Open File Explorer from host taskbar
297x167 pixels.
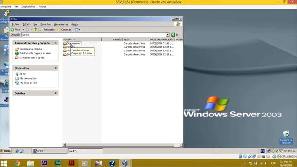(x=31, y=163)
